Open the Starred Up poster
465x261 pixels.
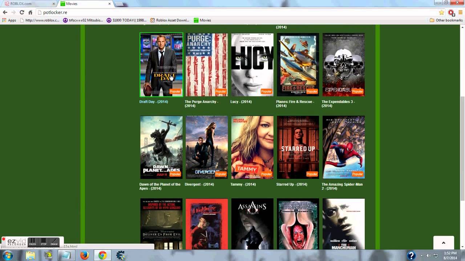tap(298, 147)
